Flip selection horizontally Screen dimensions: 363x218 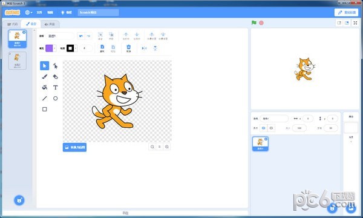[x=144, y=48]
